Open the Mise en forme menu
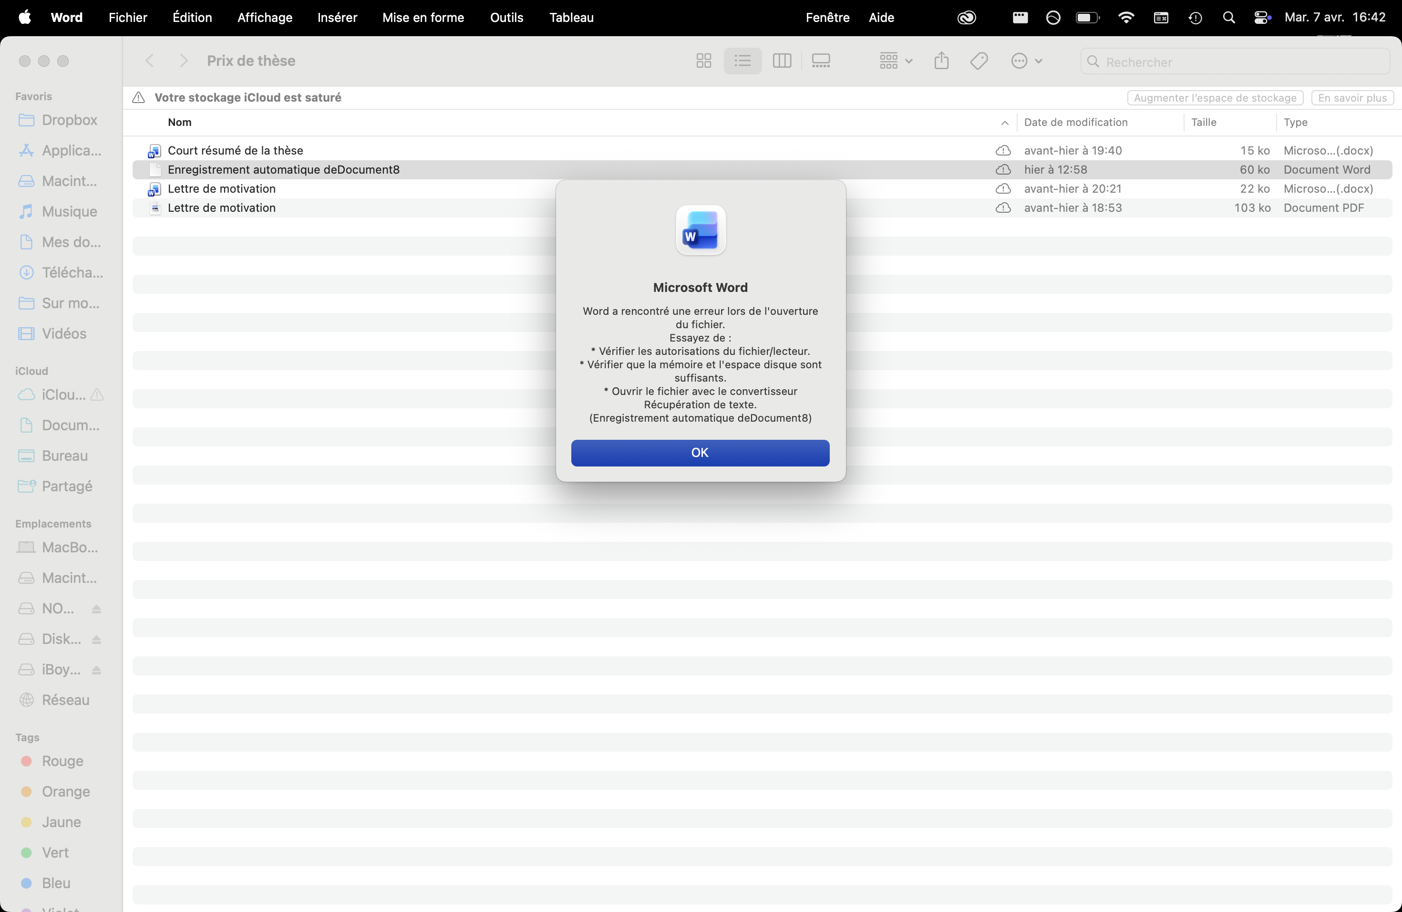 click(x=423, y=18)
